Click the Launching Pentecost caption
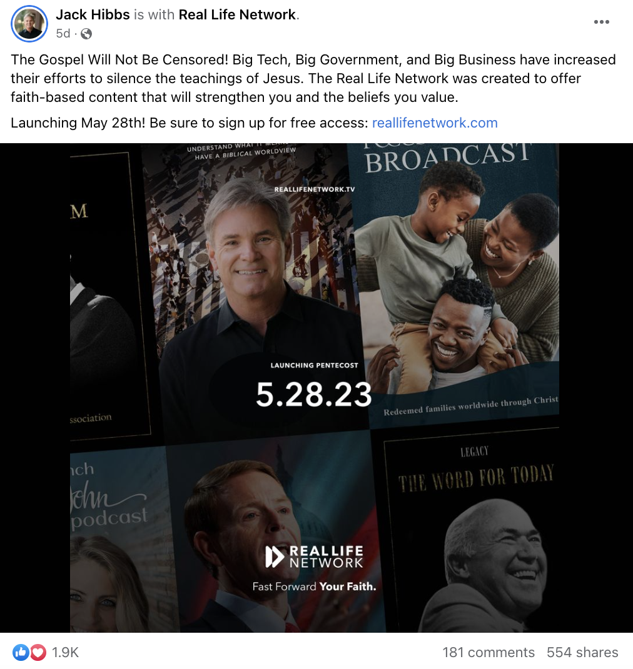The width and height of the screenshot is (633, 669). click(x=314, y=365)
